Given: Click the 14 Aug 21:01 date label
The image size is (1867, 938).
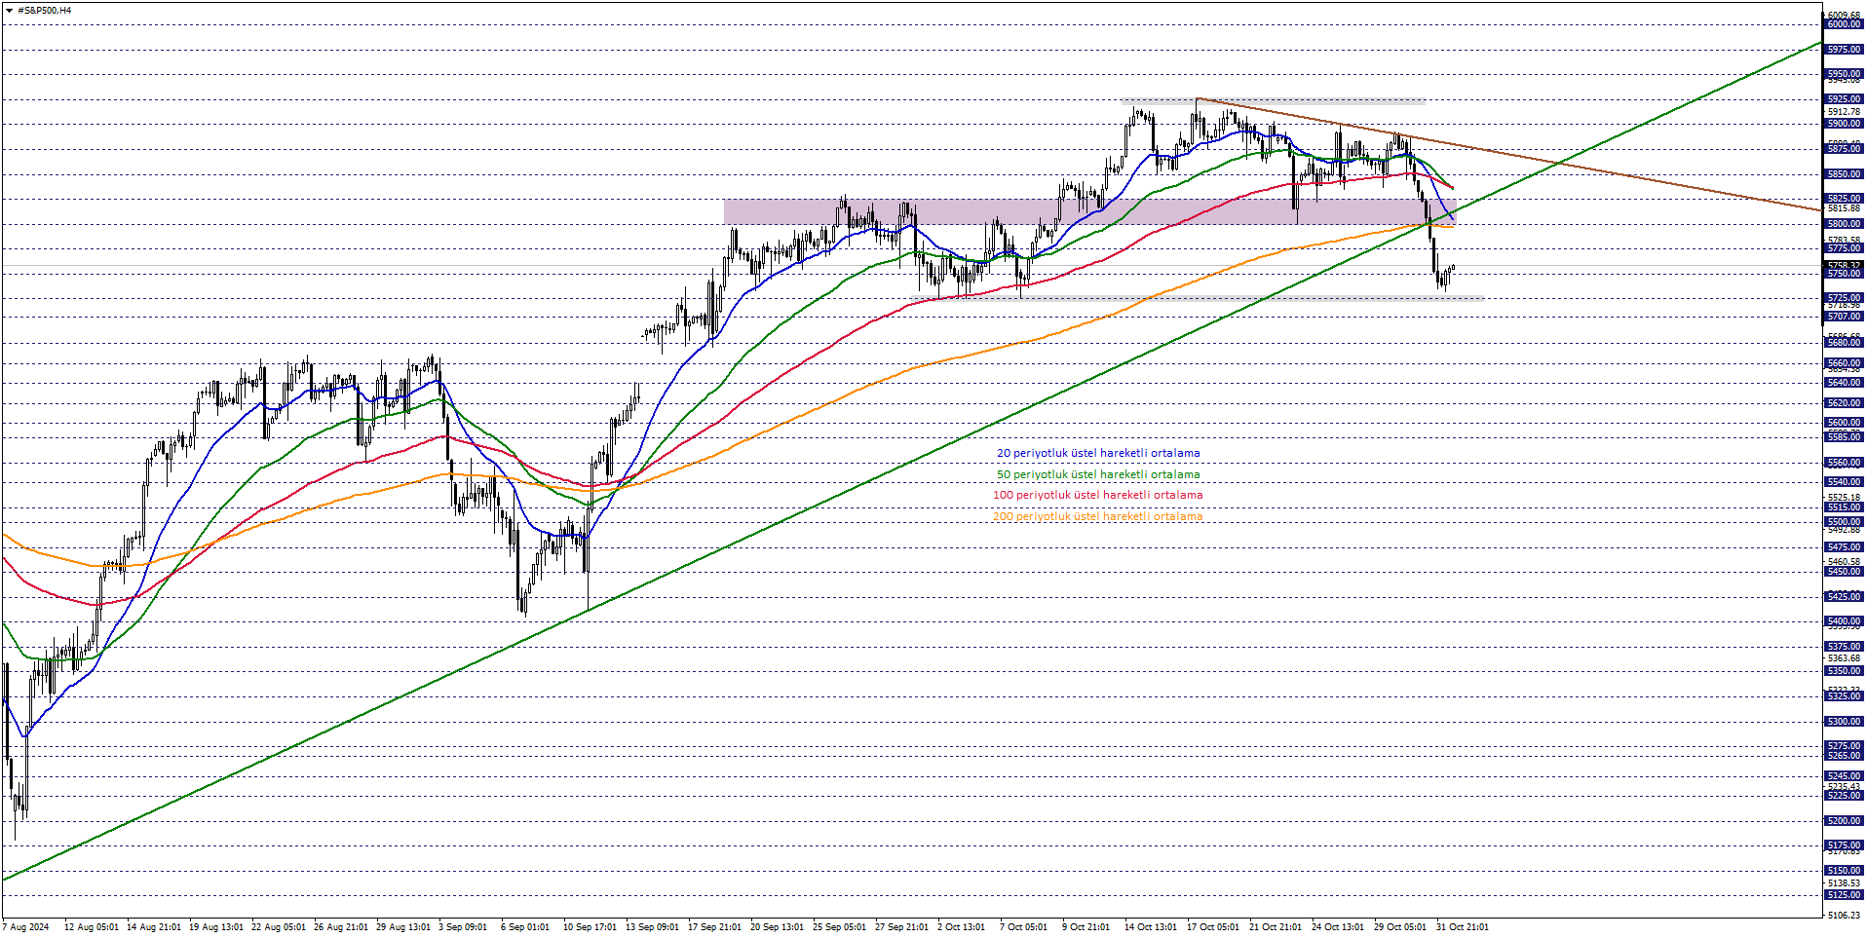Looking at the screenshot, I should pyautogui.click(x=154, y=927).
